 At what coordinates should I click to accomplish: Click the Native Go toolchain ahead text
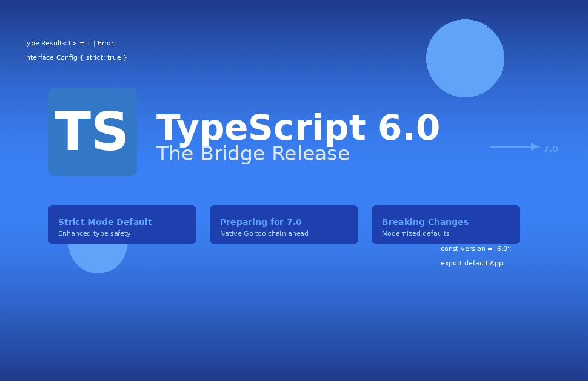pos(264,233)
